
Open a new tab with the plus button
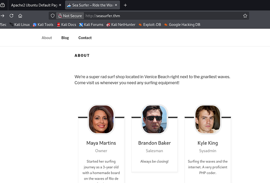(125, 5)
